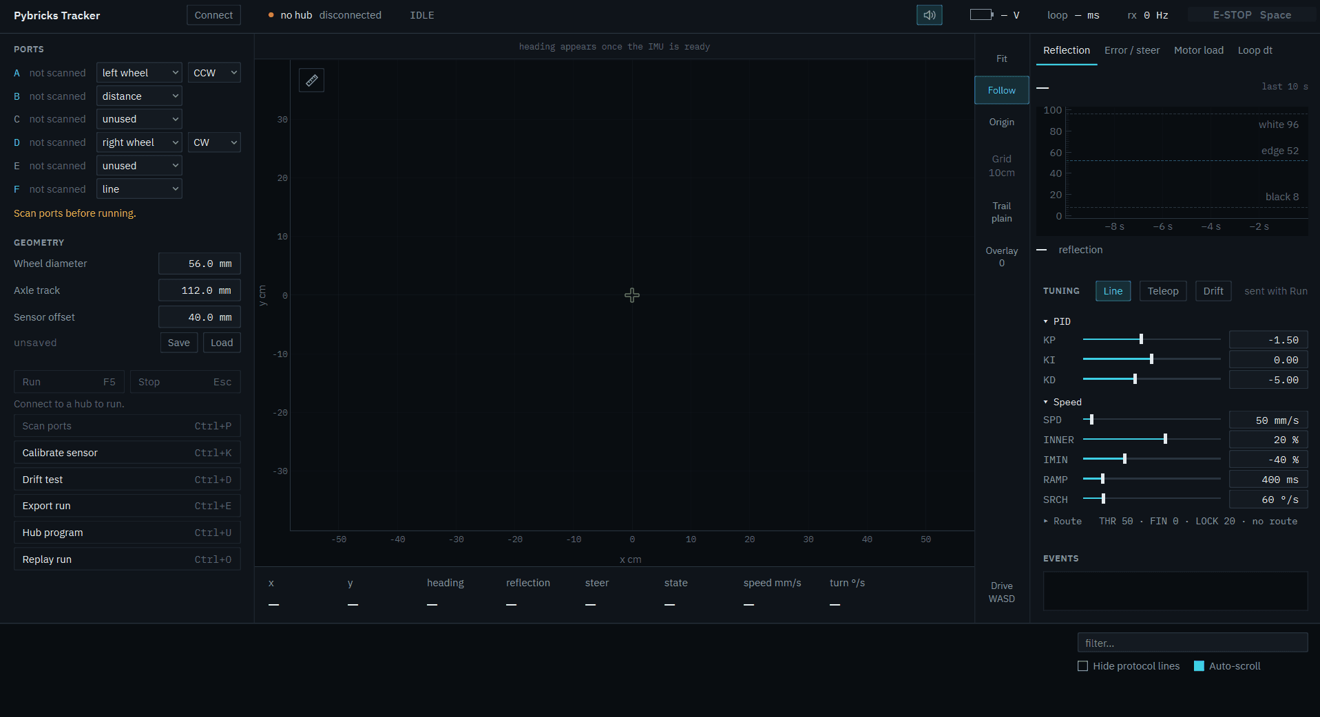Adjust the KP slider

pyautogui.click(x=1151, y=339)
